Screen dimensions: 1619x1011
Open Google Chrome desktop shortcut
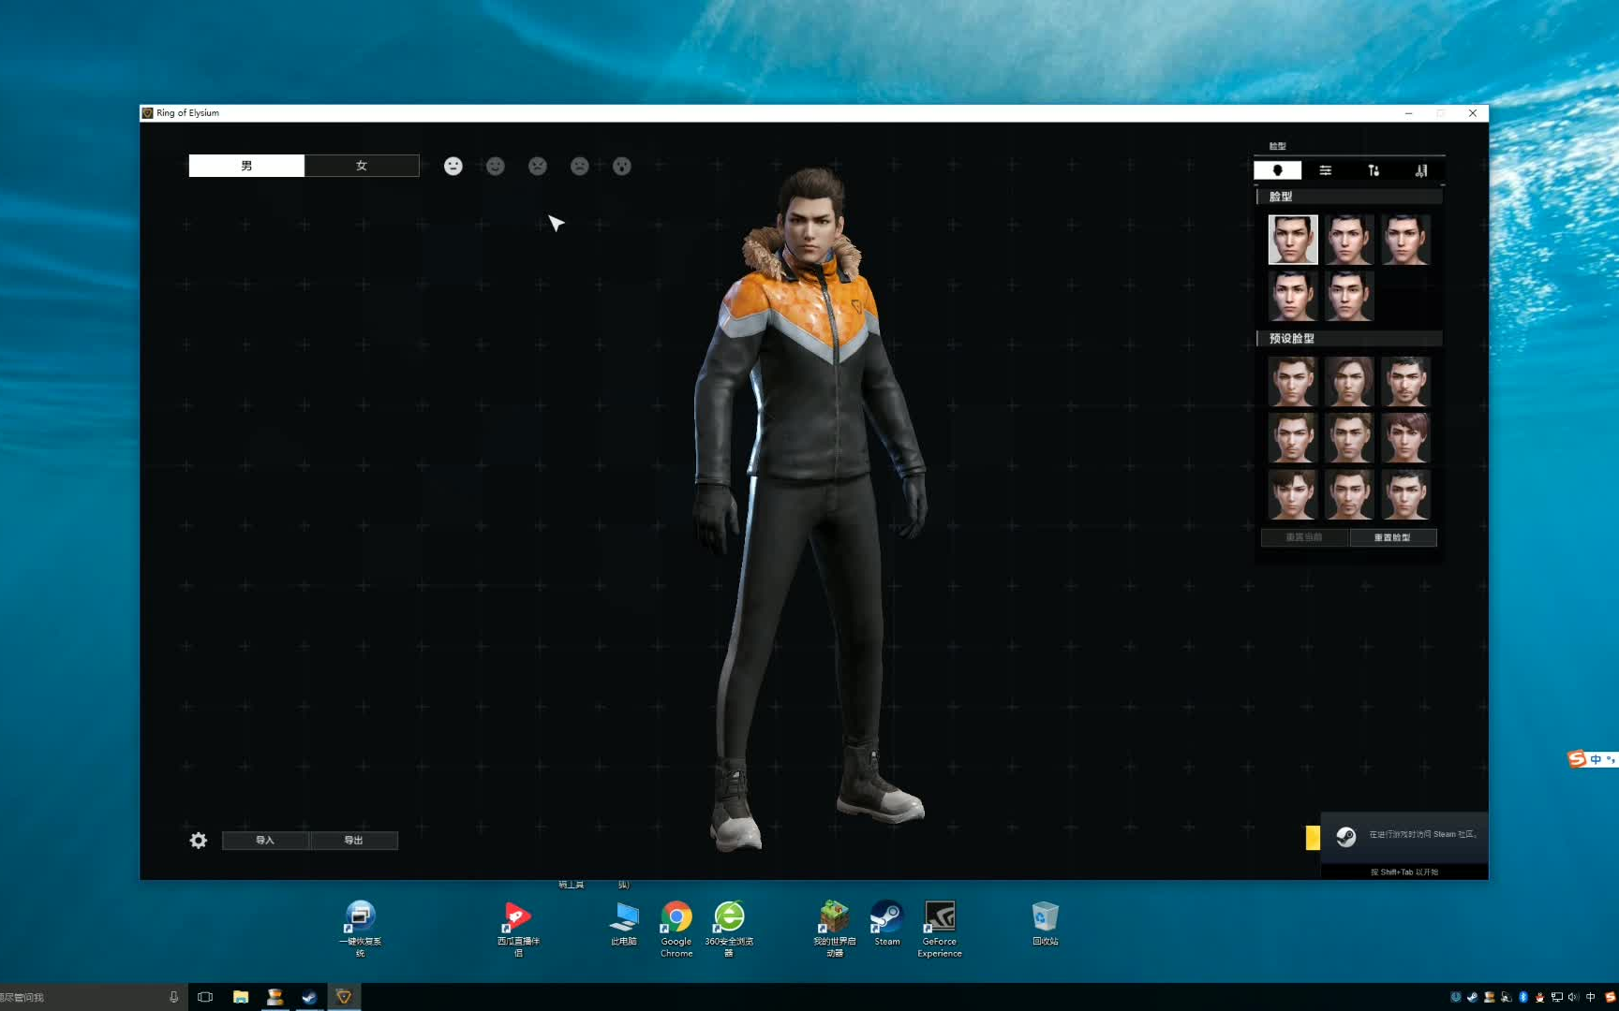click(x=676, y=930)
